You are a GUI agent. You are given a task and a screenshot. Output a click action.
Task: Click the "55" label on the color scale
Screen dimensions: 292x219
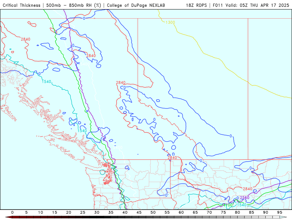tap(167, 212)
